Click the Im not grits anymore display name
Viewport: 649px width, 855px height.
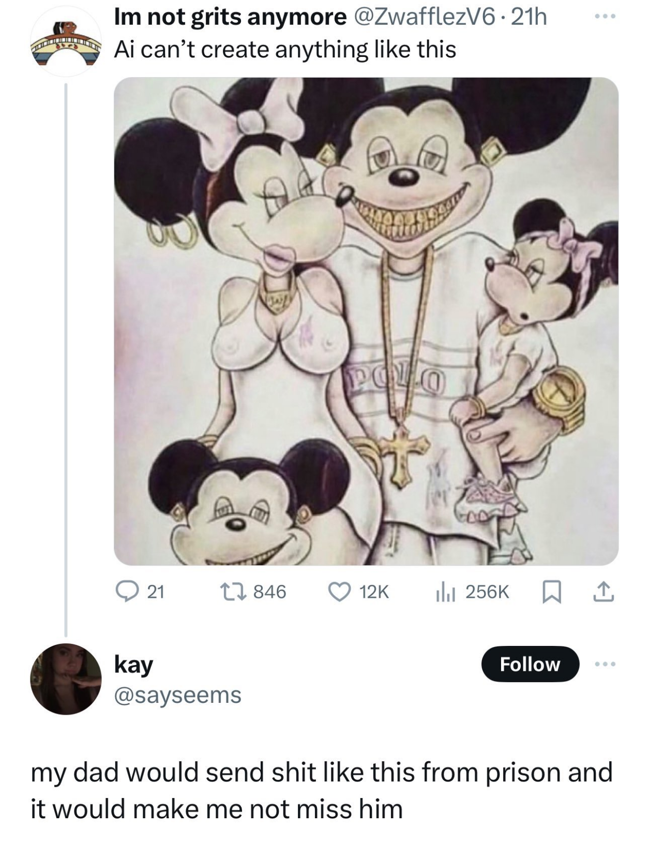pyautogui.click(x=230, y=18)
